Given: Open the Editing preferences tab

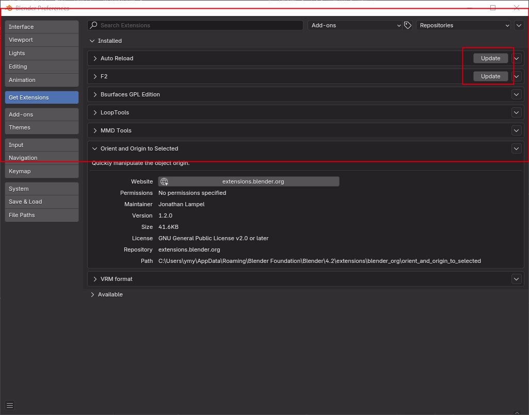Looking at the screenshot, I should [42, 67].
